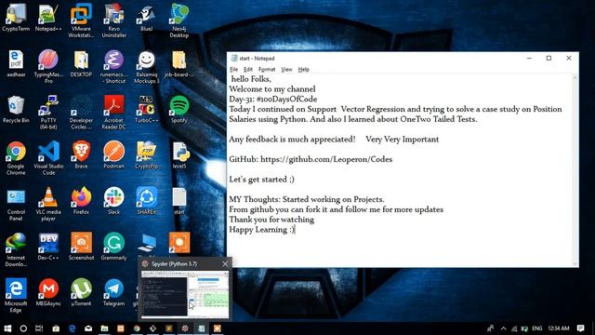Select the Notepad++ desktop shortcut

(48, 17)
